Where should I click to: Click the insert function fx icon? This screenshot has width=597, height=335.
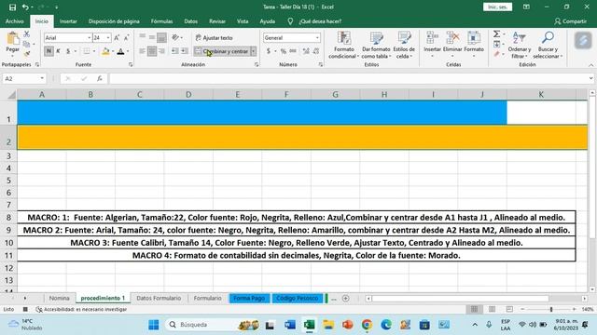[x=100, y=78]
